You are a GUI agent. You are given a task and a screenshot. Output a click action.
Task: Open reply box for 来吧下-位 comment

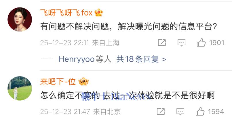(180, 112)
